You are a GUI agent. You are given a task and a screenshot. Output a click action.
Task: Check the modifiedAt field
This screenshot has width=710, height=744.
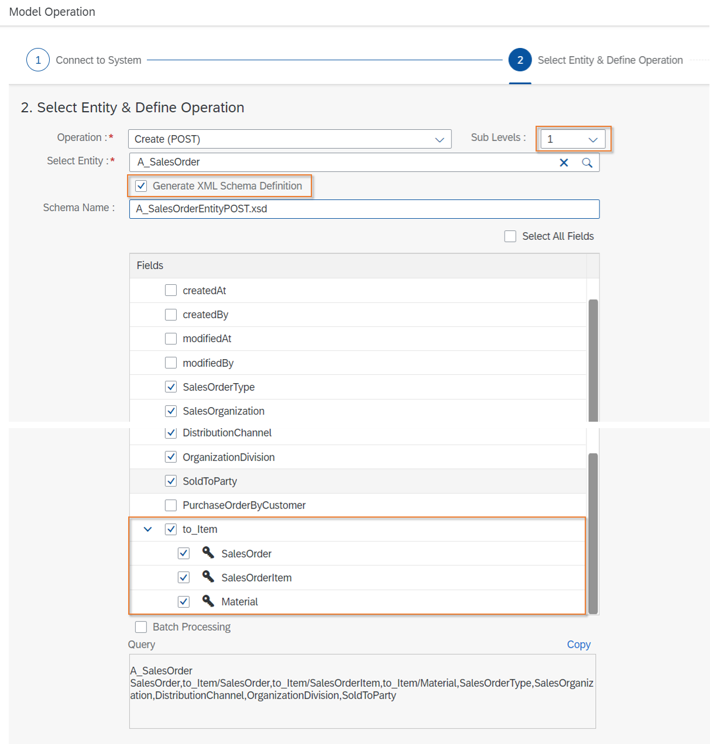(x=171, y=339)
